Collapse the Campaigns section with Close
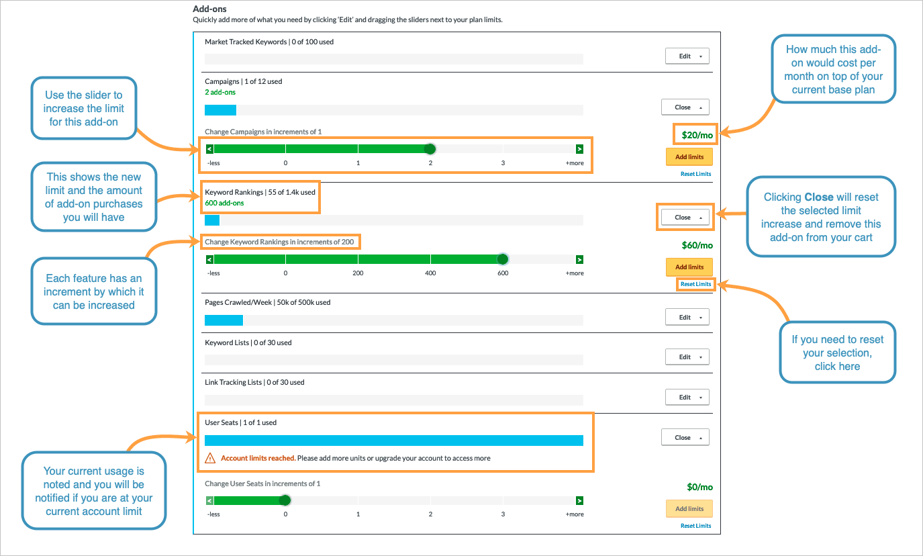The height and width of the screenshot is (556, 923). click(x=685, y=107)
